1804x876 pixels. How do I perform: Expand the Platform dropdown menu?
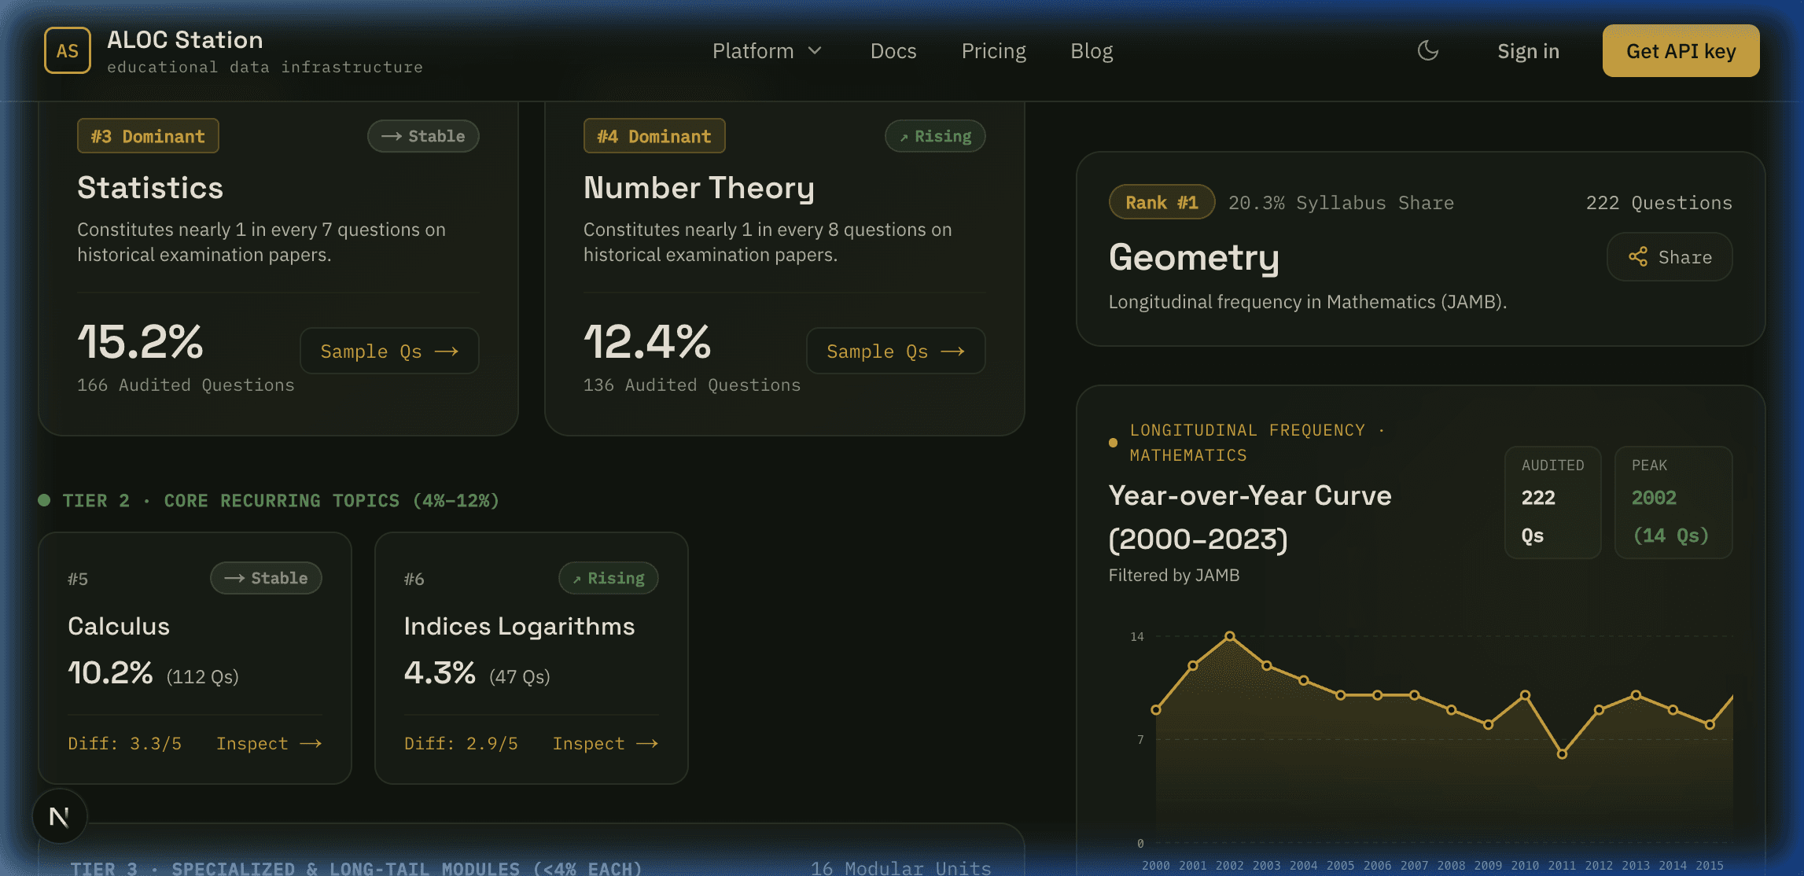click(767, 51)
